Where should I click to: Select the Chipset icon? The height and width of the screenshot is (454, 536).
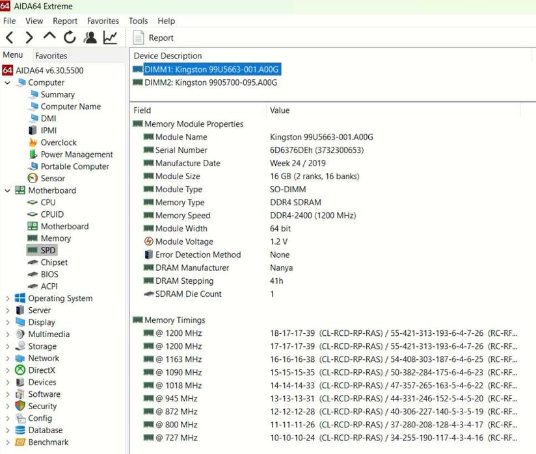click(33, 262)
